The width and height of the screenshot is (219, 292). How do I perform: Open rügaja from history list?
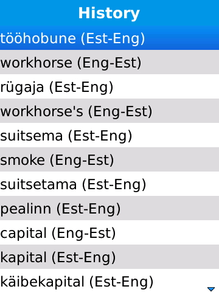[109, 86]
